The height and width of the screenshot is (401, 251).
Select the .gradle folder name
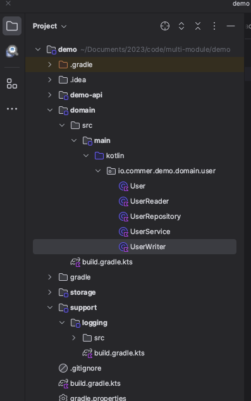(x=82, y=65)
